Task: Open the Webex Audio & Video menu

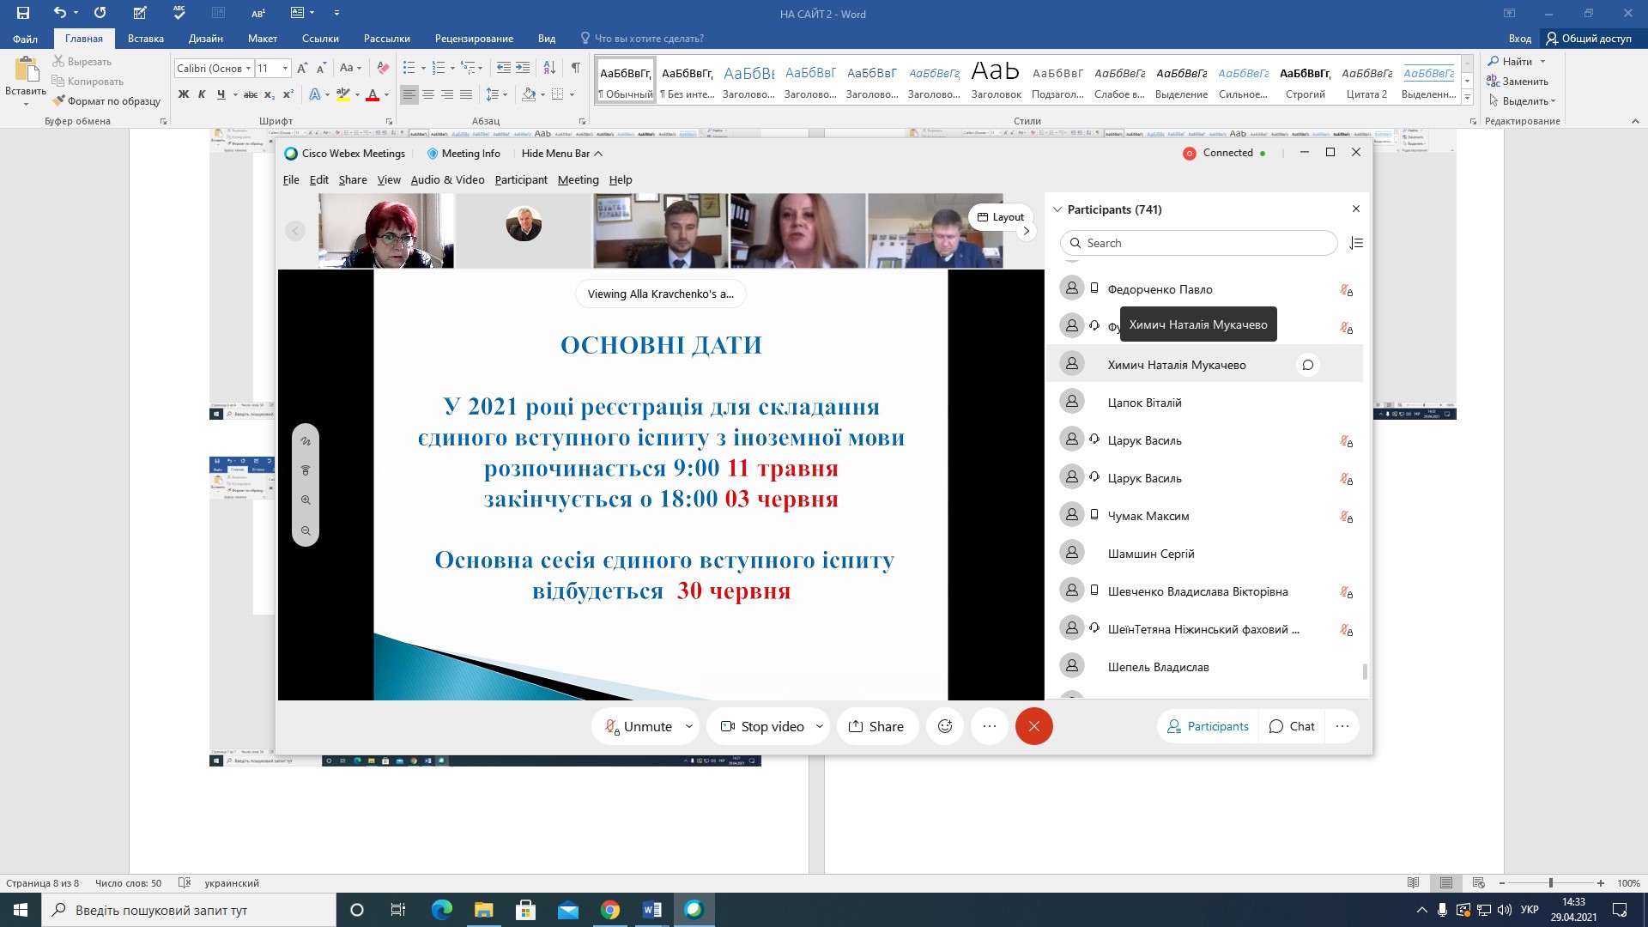Action: (447, 179)
